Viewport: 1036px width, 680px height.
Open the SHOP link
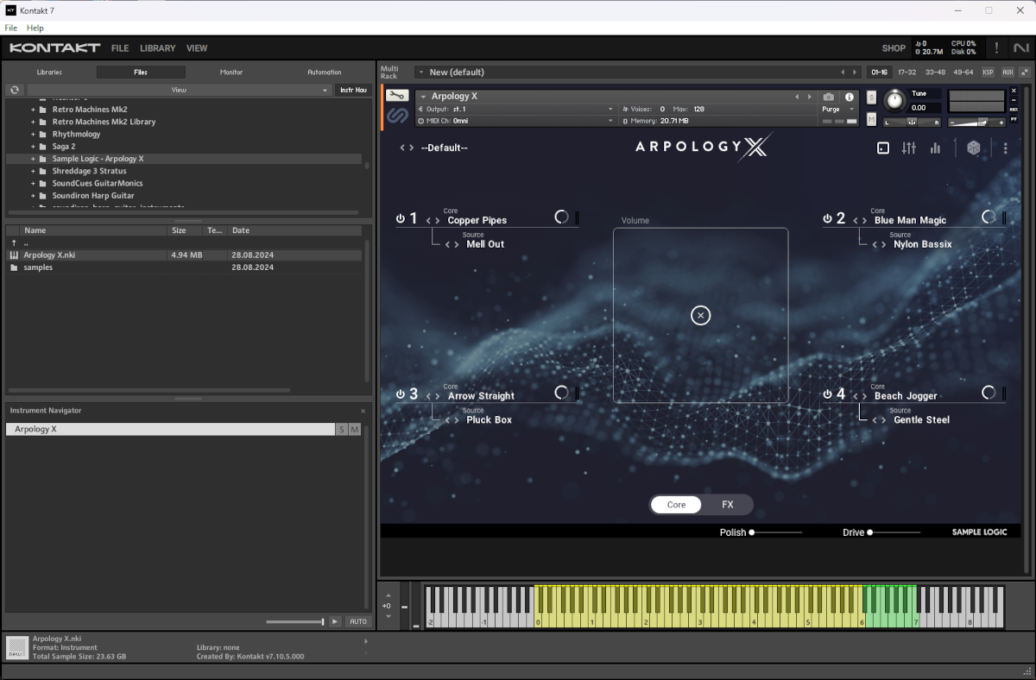[894, 48]
